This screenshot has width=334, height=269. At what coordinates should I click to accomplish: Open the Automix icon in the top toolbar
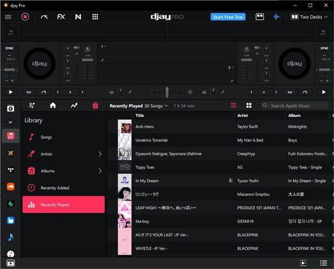coord(44,17)
